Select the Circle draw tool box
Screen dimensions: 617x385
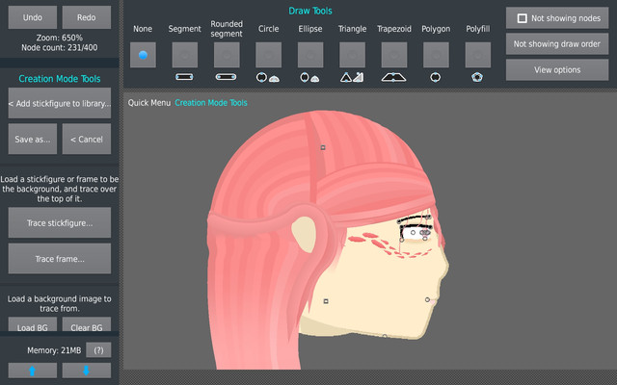pos(268,55)
